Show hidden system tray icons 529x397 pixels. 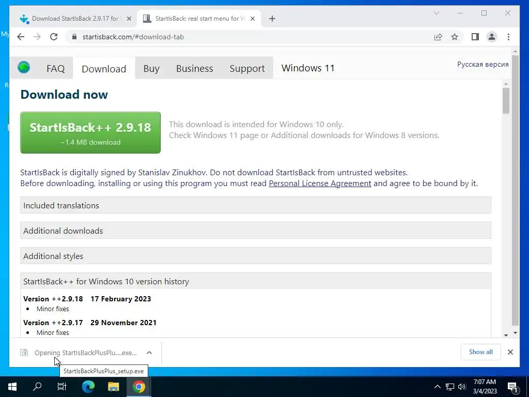click(437, 387)
